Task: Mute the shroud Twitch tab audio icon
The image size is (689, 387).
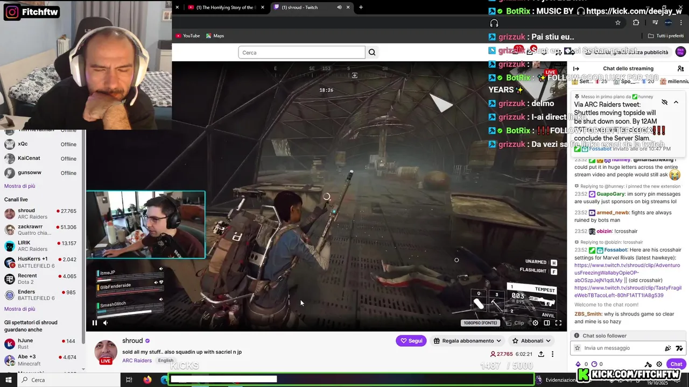Action: click(x=339, y=8)
